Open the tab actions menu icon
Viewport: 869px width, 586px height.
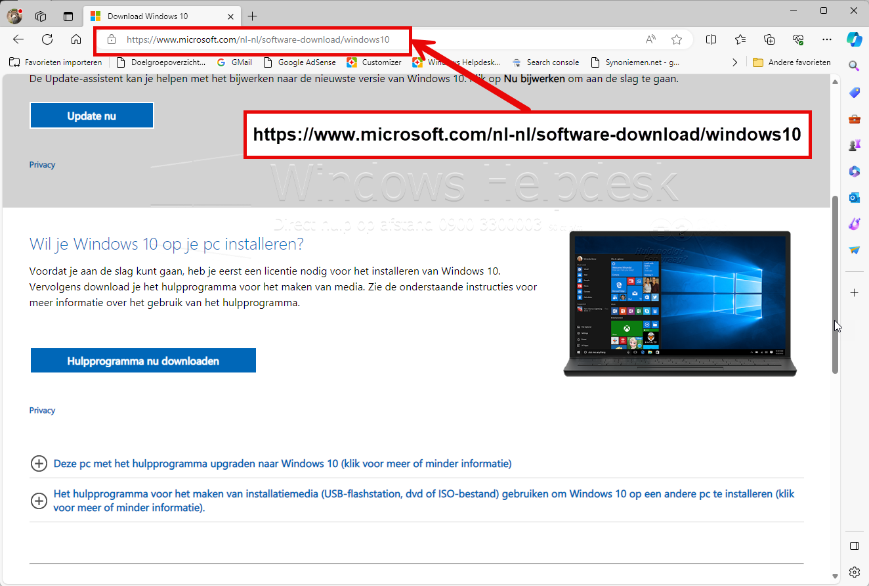pyautogui.click(x=68, y=16)
